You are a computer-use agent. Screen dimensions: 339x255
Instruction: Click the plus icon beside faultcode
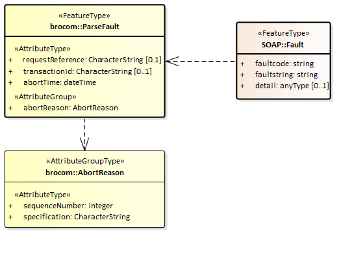[x=242, y=64]
